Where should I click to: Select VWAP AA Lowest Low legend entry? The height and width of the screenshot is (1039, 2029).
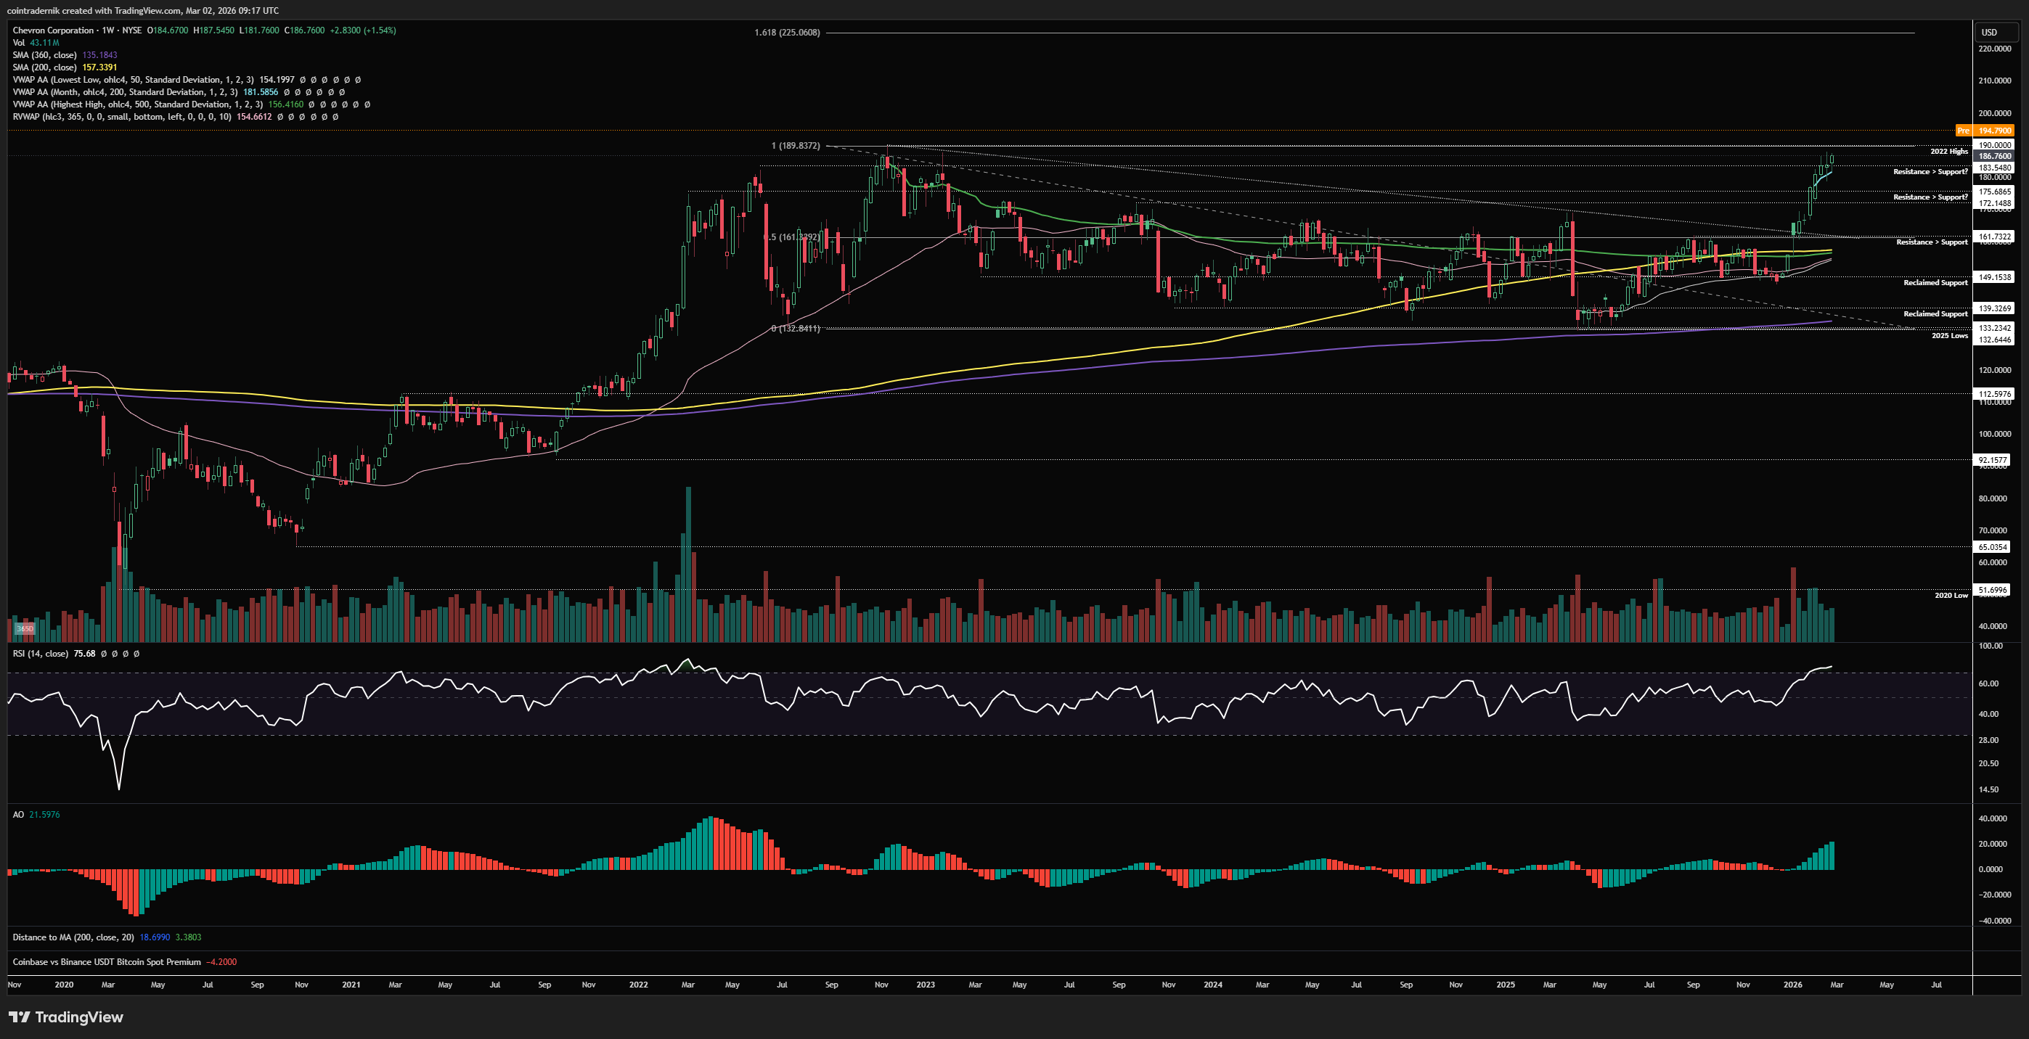(132, 80)
